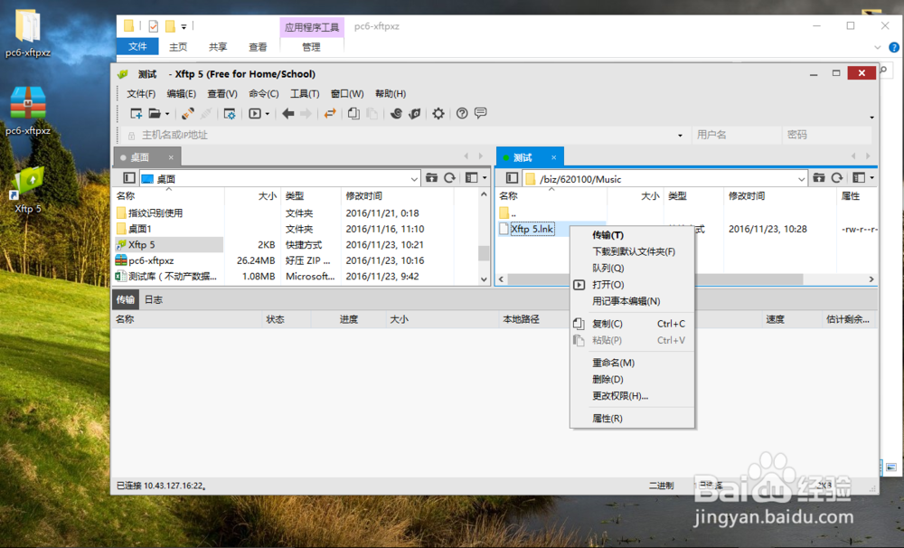Open the remote parent folder '..'
Screen dimensions: 904x548
507,213
